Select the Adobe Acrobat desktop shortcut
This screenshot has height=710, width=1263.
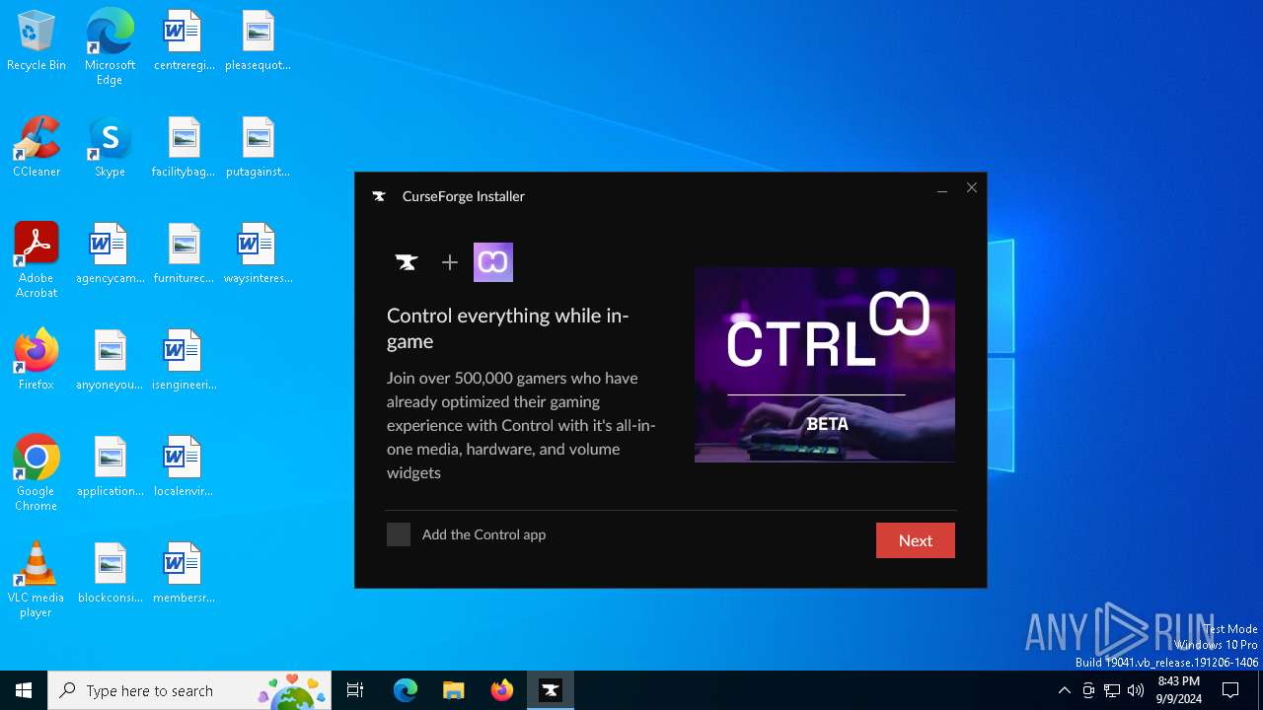click(37, 260)
